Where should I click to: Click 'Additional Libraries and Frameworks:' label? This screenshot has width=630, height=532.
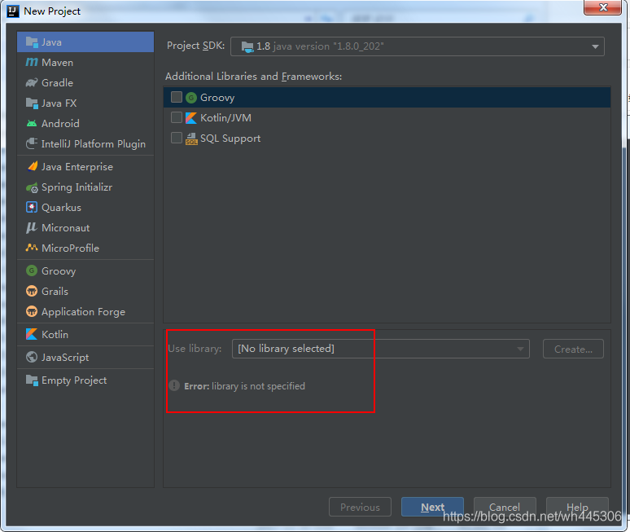[253, 77]
